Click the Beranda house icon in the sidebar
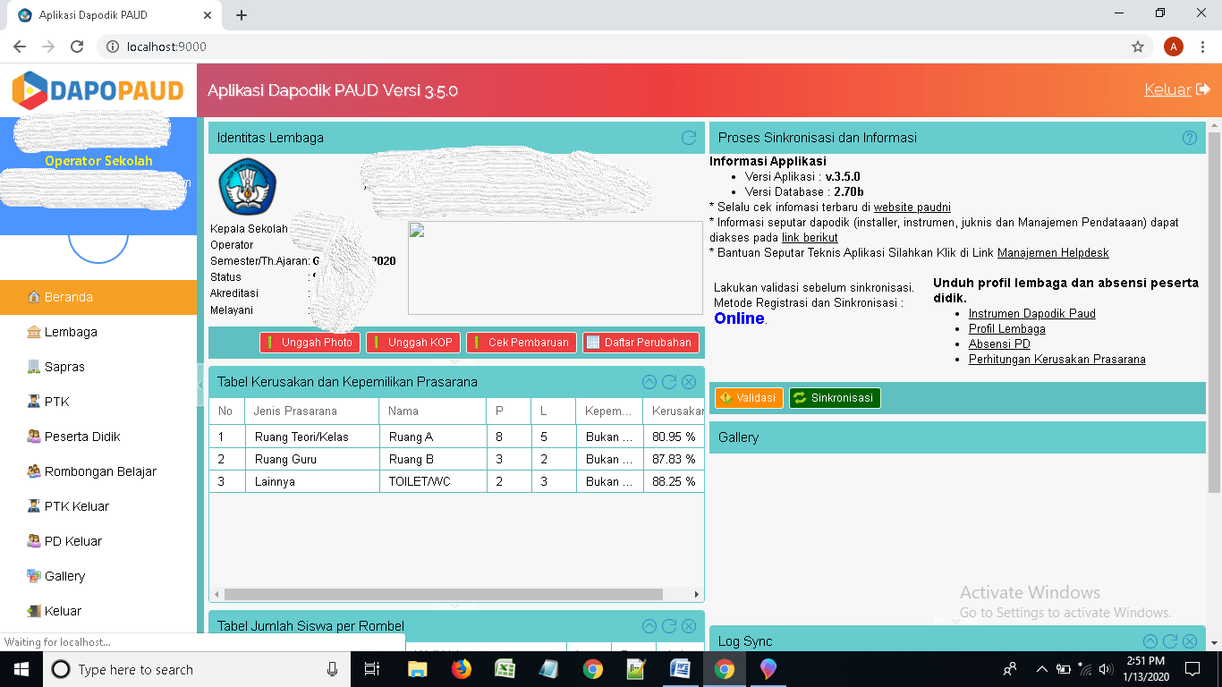 (34, 297)
